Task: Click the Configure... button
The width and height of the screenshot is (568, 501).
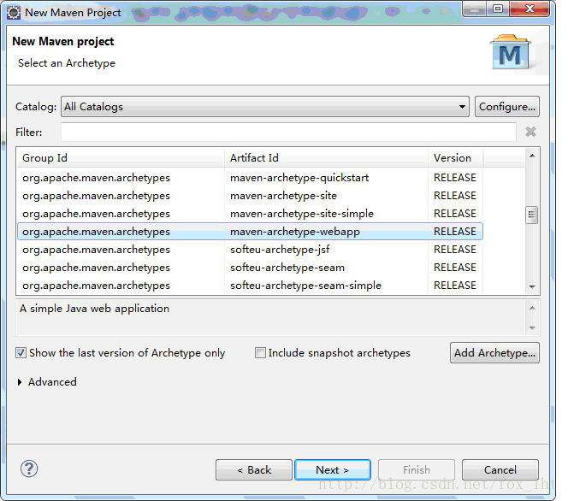Action: [x=507, y=106]
